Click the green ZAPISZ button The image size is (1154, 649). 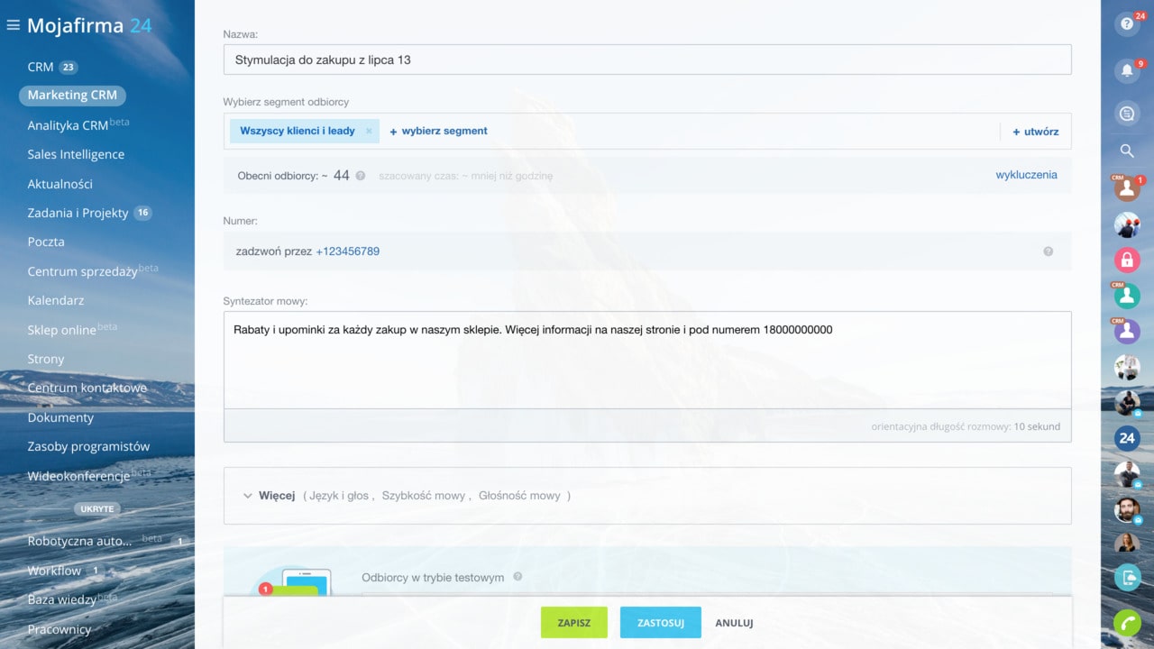(x=573, y=623)
